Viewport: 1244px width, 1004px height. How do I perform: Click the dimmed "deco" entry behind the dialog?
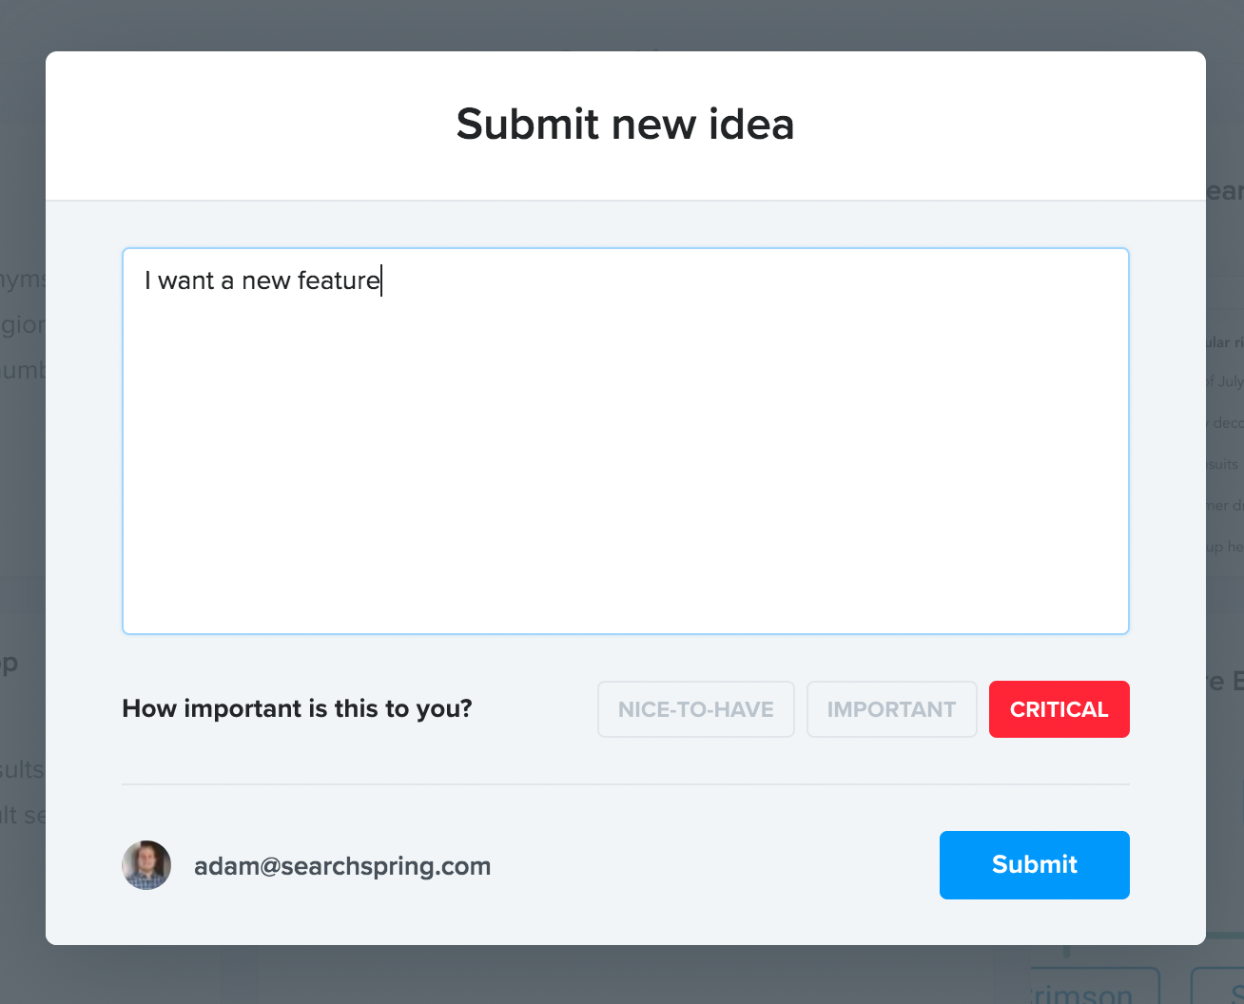(1227, 423)
